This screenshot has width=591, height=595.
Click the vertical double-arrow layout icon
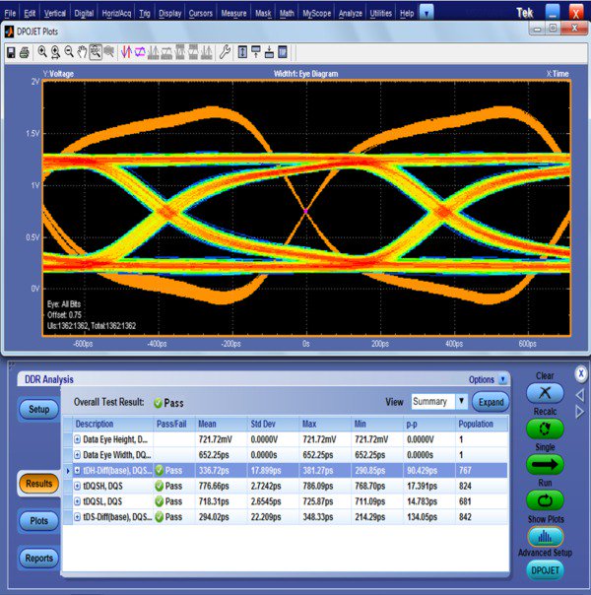tap(242, 52)
